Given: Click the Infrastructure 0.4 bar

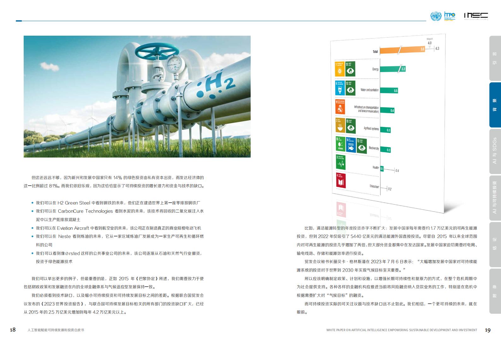Looking at the screenshot, I should coord(387,110).
